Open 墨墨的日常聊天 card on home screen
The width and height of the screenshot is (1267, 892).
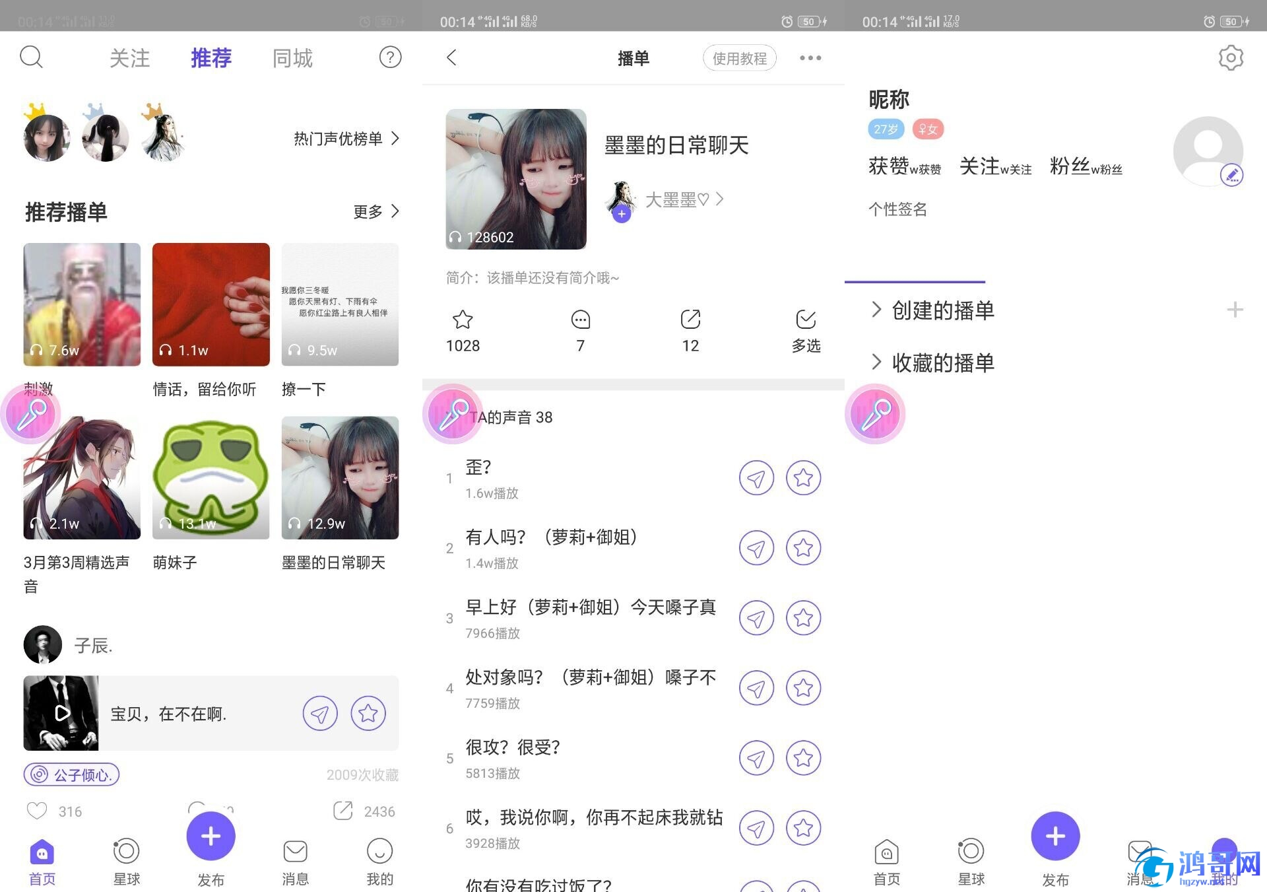340,477
